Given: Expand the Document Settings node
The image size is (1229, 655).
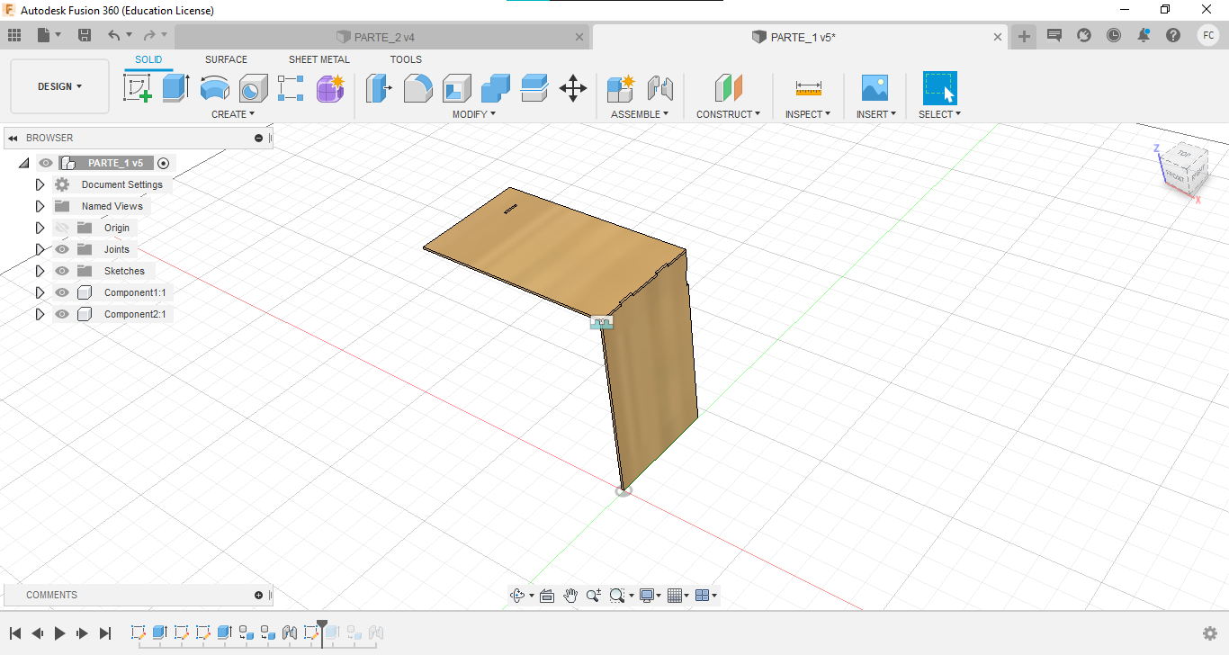Looking at the screenshot, I should click(40, 184).
